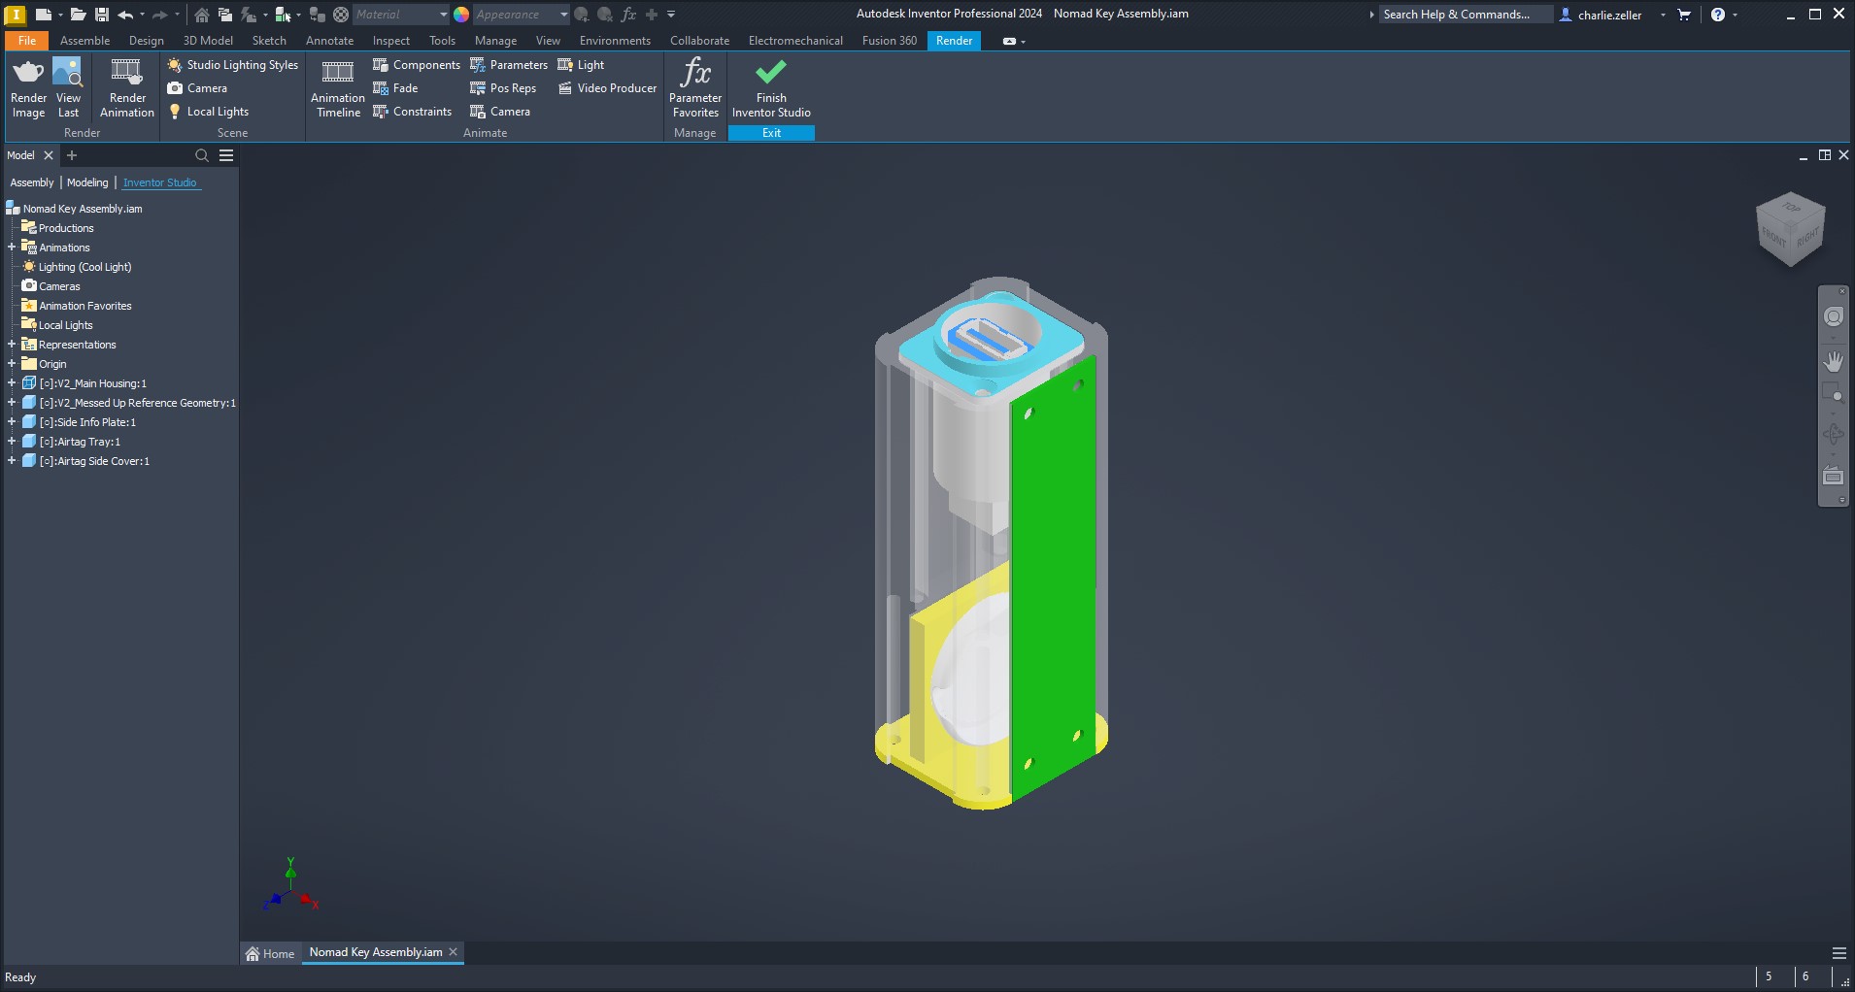This screenshot has height=992, width=1855.
Task: Expand Airtag Side Cover:1 node
Action: [x=12, y=461]
